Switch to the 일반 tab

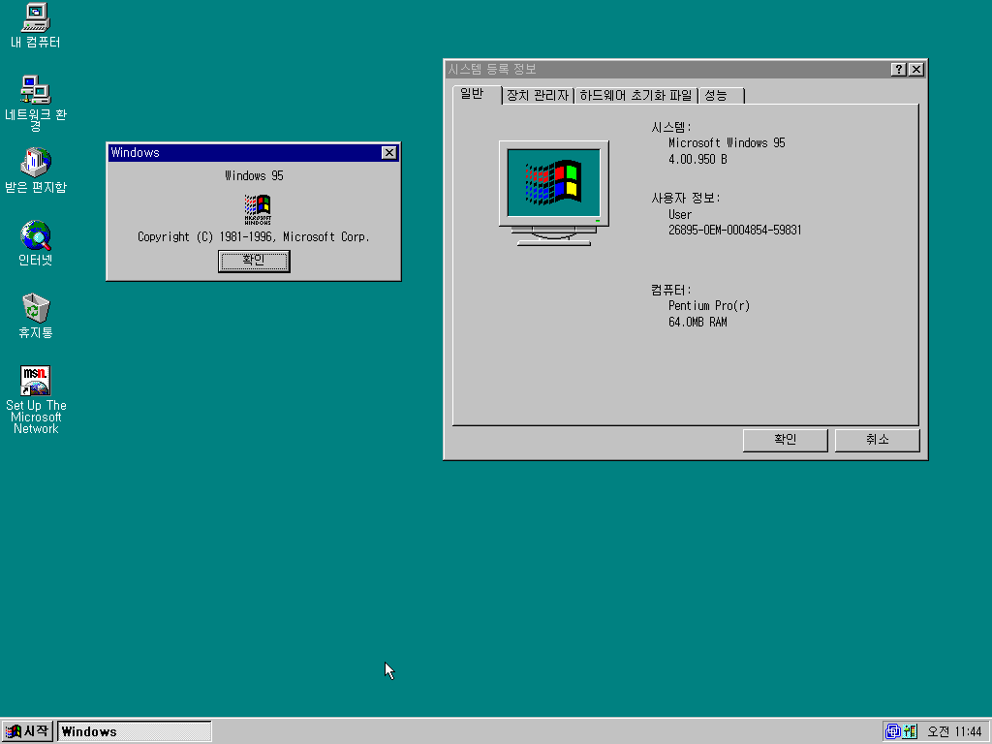[478, 94]
